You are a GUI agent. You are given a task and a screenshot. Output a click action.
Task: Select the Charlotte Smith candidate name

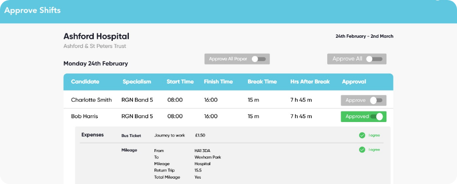click(91, 100)
